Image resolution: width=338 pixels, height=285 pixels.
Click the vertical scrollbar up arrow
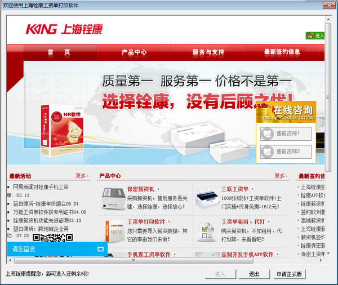(328, 19)
